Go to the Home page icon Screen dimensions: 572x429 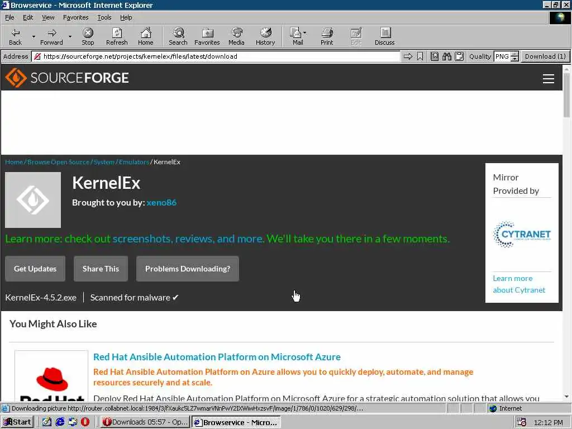point(146,36)
